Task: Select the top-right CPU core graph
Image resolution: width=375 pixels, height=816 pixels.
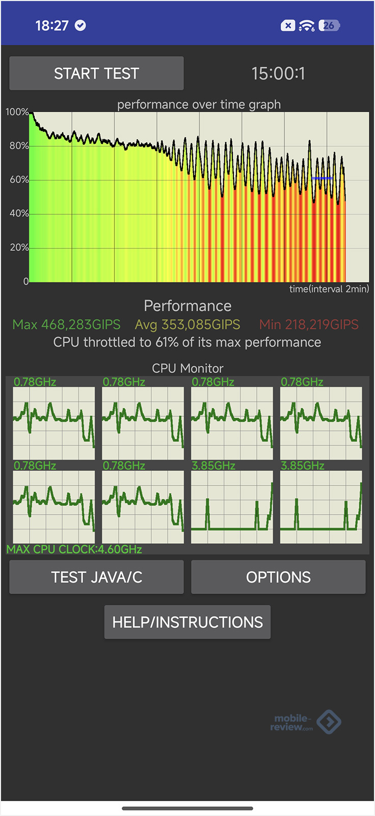Action: 321,423
